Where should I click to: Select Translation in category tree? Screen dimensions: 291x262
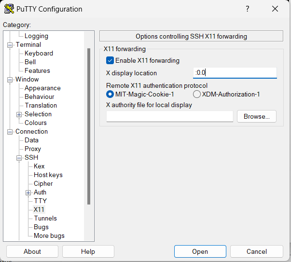[41, 105]
